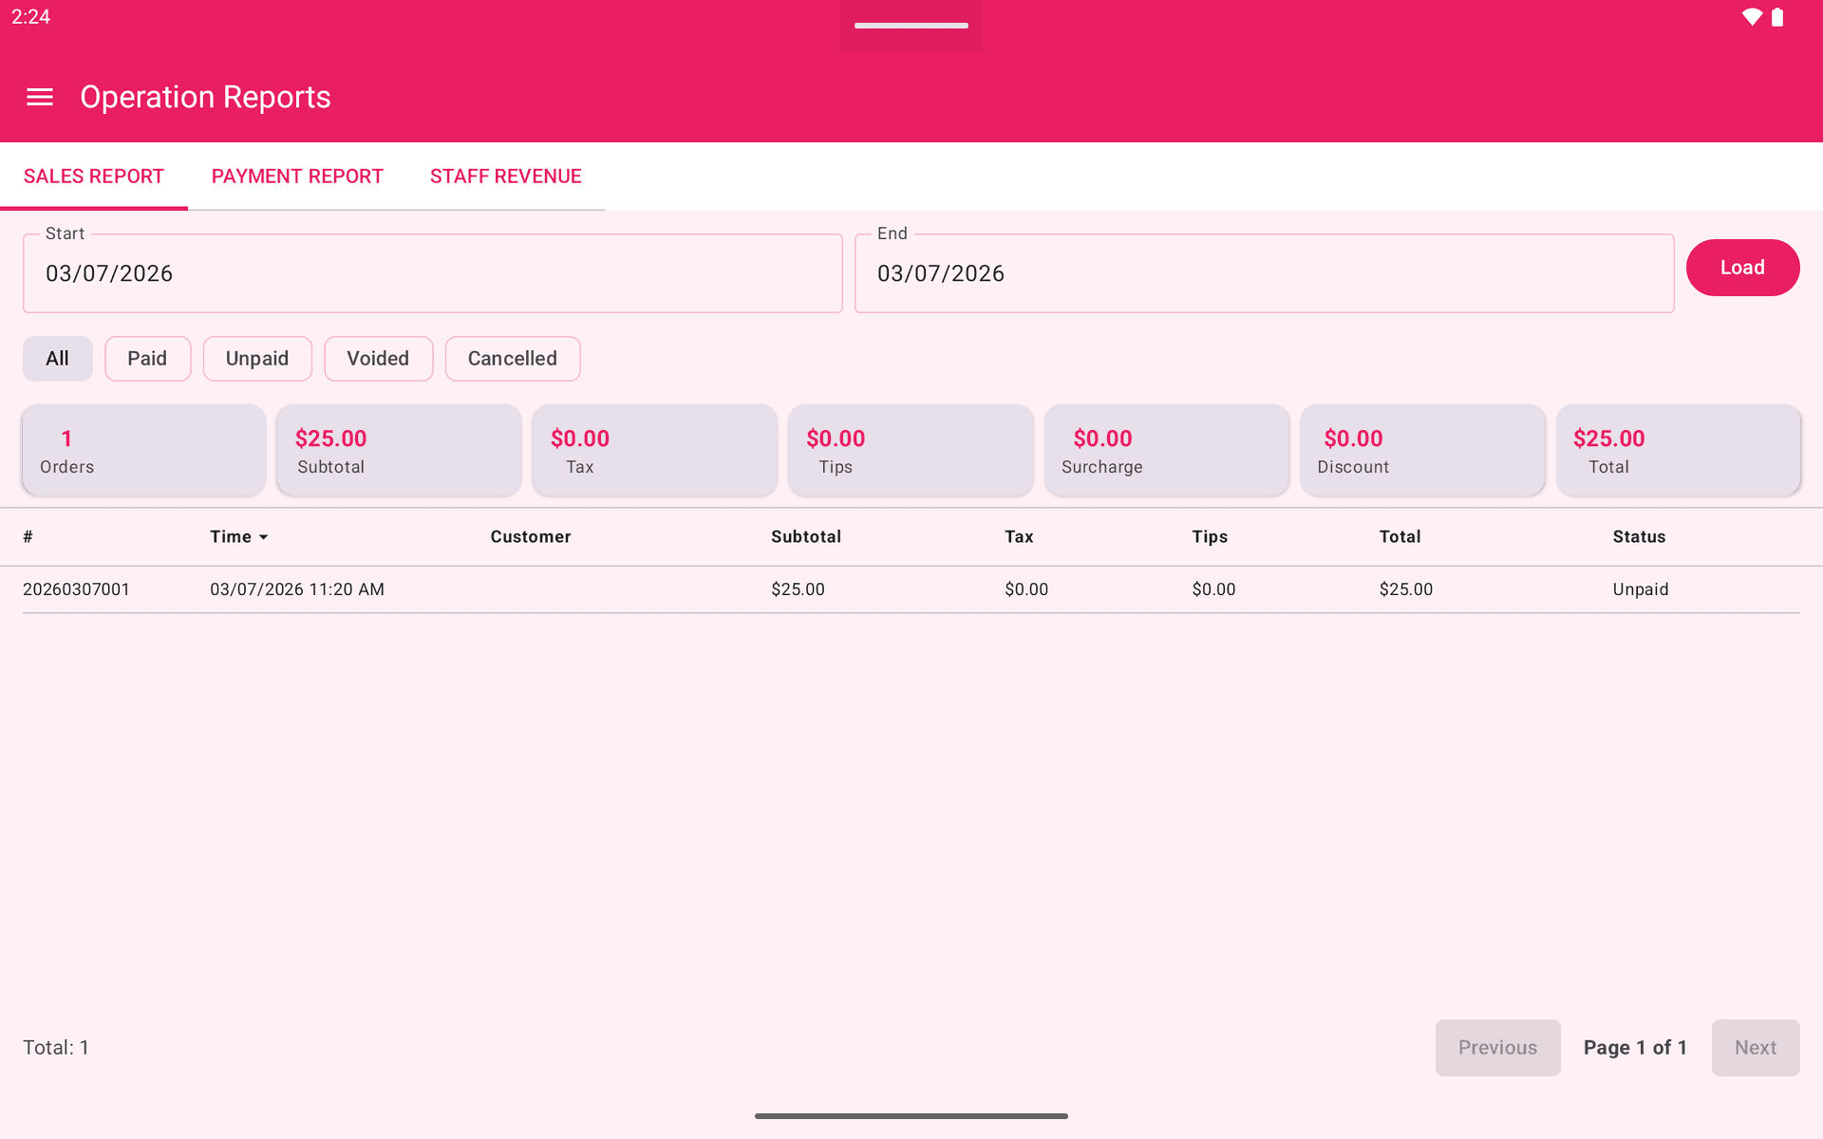Select the Cancelled filter chip
This screenshot has width=1823, height=1139.
click(513, 359)
